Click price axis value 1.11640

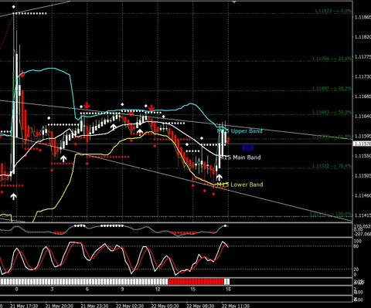pyautogui.click(x=362, y=117)
